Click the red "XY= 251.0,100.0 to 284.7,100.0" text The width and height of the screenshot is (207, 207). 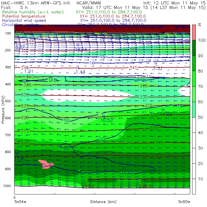(x=113, y=16)
